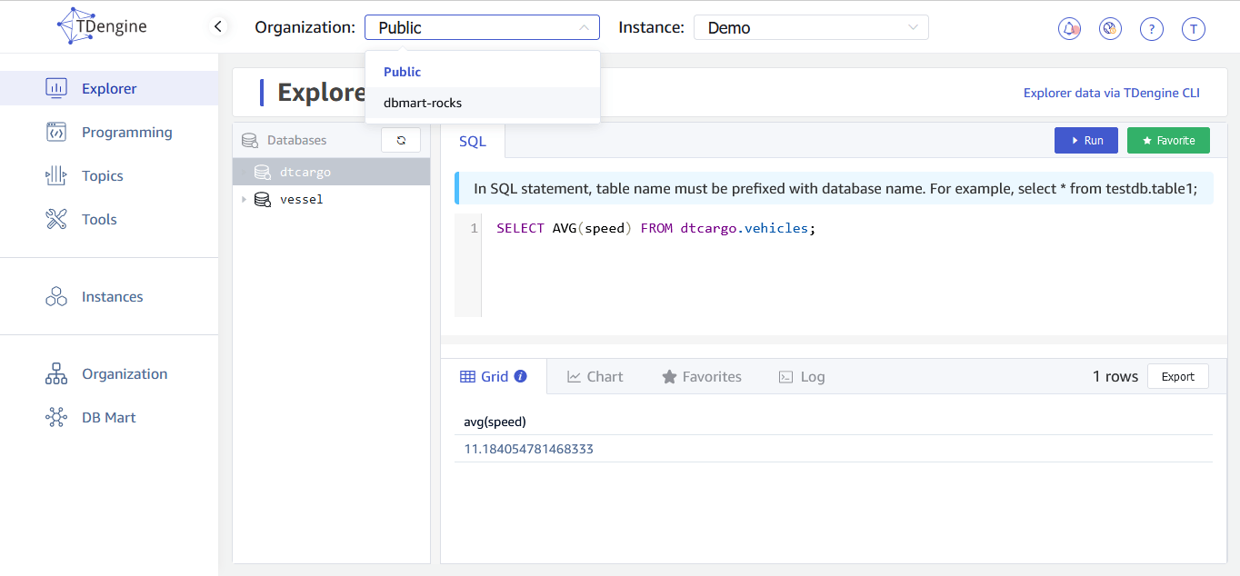Select dbmart-rocks from organization list
Screen dimensions: 1240x576
[423, 103]
